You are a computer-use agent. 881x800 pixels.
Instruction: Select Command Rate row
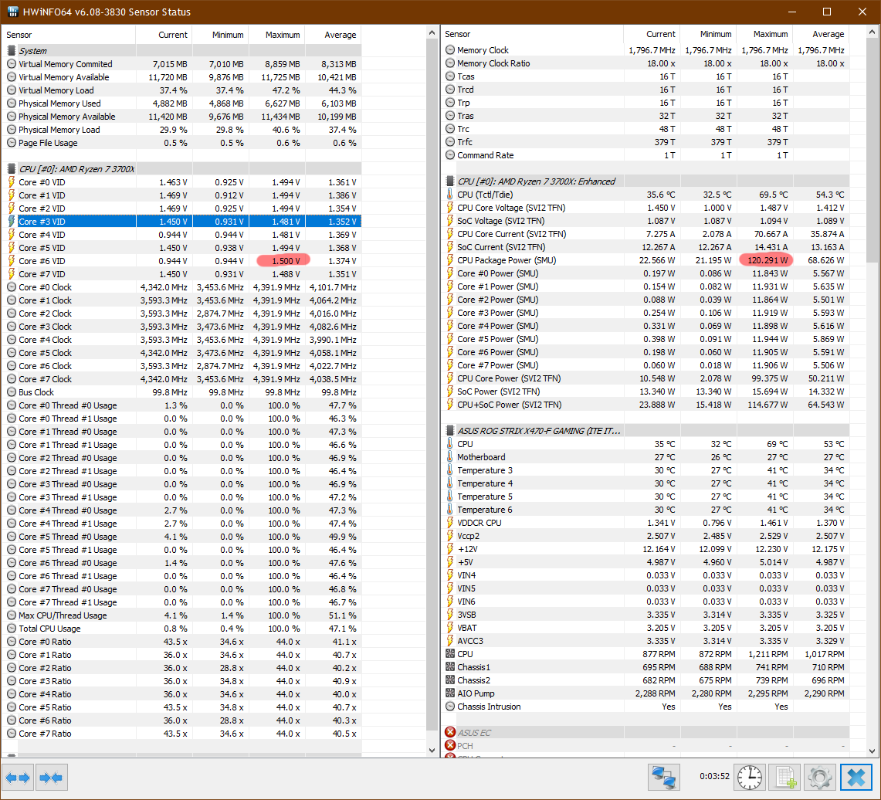pyautogui.click(x=646, y=155)
